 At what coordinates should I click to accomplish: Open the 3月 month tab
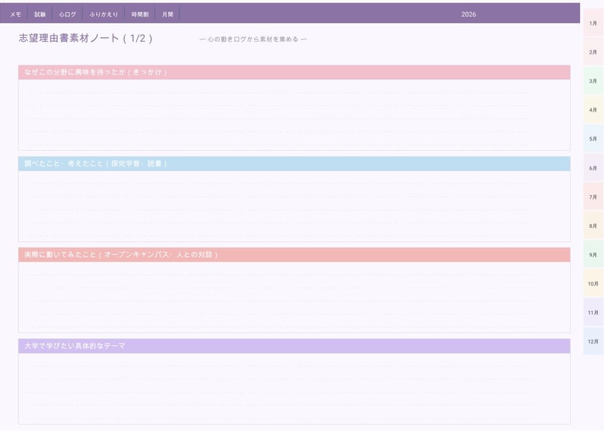pyautogui.click(x=593, y=81)
